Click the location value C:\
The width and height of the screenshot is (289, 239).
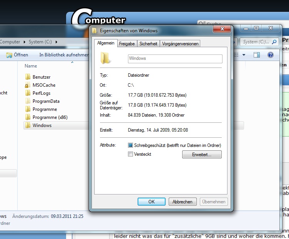click(131, 85)
